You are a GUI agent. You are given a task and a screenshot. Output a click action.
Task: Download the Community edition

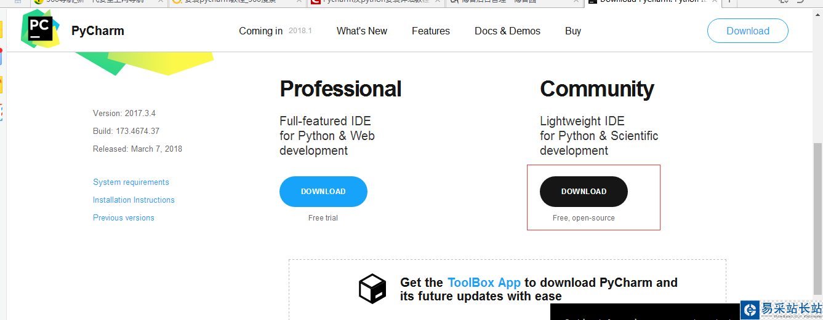point(584,192)
